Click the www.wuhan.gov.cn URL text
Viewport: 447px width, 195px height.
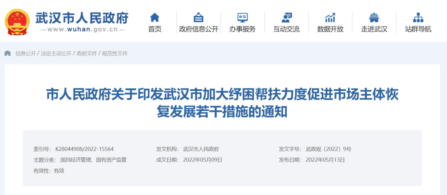click(82, 30)
